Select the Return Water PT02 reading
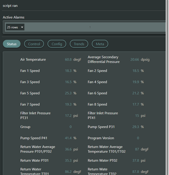Image resolution: width=169 pixels, height=175 pixels. coord(136,161)
